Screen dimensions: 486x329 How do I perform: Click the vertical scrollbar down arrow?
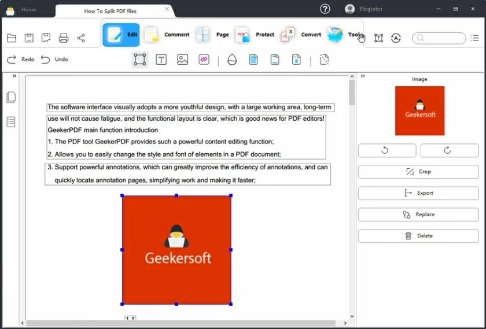[x=352, y=316]
